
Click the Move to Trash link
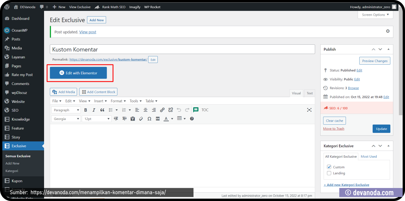tap(334, 129)
